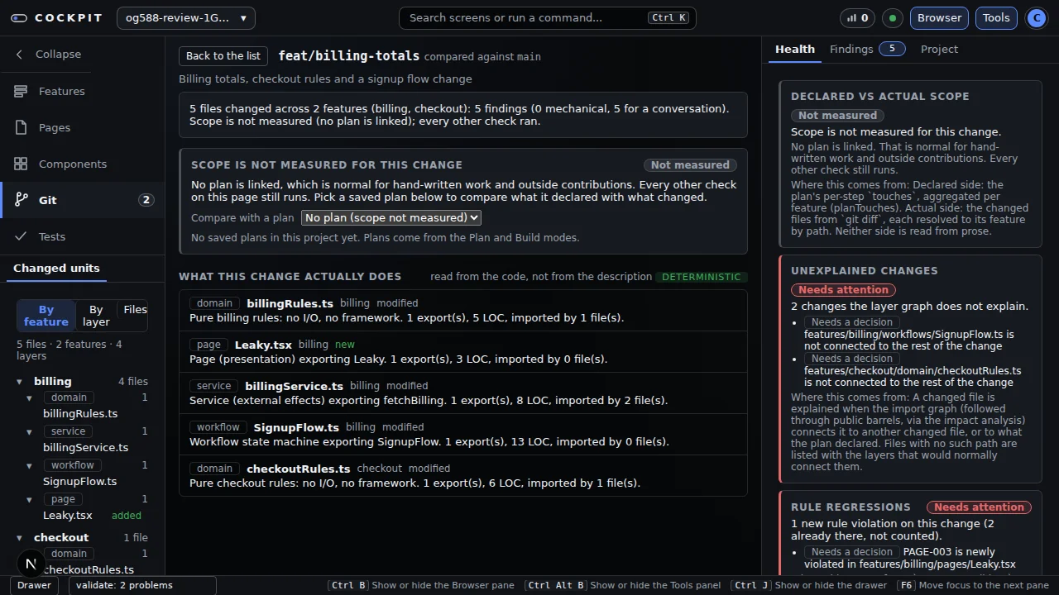Open the C user avatar menu
The width and height of the screenshot is (1059, 595).
click(1037, 18)
